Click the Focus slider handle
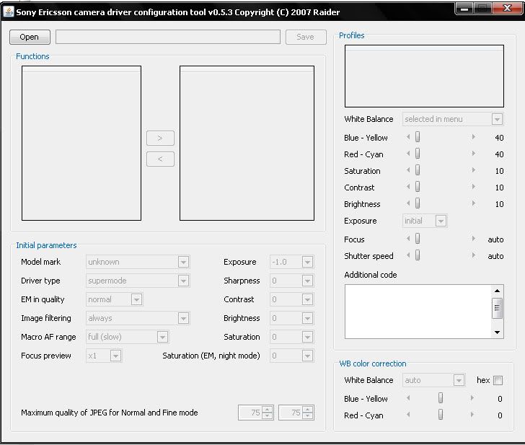 click(418, 239)
